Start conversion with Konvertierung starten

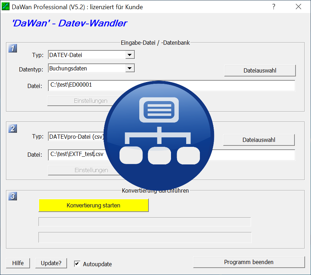[x=93, y=205]
